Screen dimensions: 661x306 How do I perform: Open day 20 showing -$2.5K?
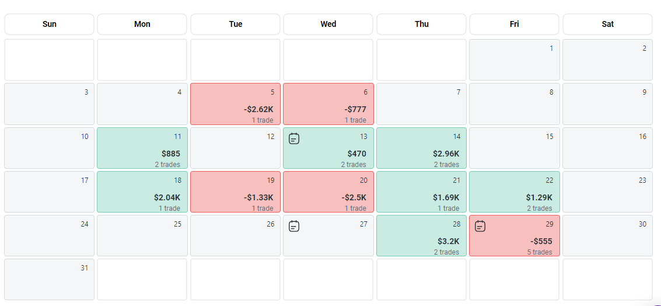(x=328, y=192)
